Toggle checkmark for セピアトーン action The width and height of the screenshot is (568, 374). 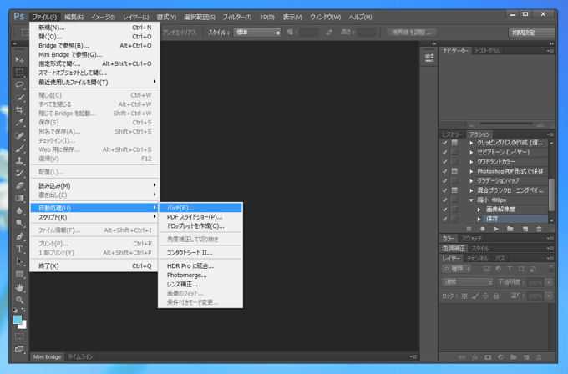coord(444,152)
